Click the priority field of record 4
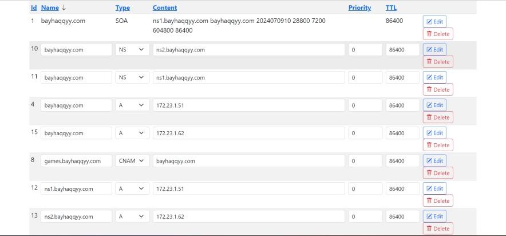The height and width of the screenshot is (236, 506). (x=365, y=105)
